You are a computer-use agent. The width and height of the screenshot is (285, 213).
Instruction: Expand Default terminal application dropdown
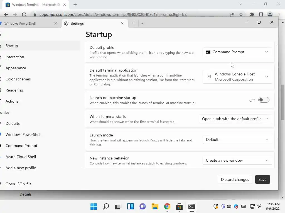[x=237, y=77]
